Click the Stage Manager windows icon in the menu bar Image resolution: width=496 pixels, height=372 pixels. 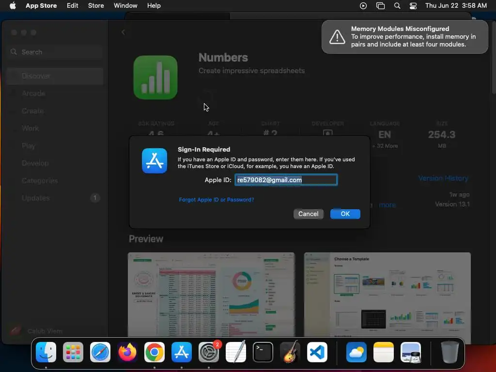[x=380, y=6]
